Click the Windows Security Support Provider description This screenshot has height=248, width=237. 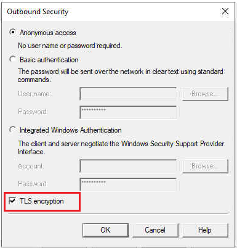point(121,147)
